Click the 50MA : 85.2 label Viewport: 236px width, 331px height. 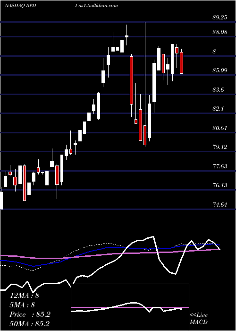(x=30, y=323)
